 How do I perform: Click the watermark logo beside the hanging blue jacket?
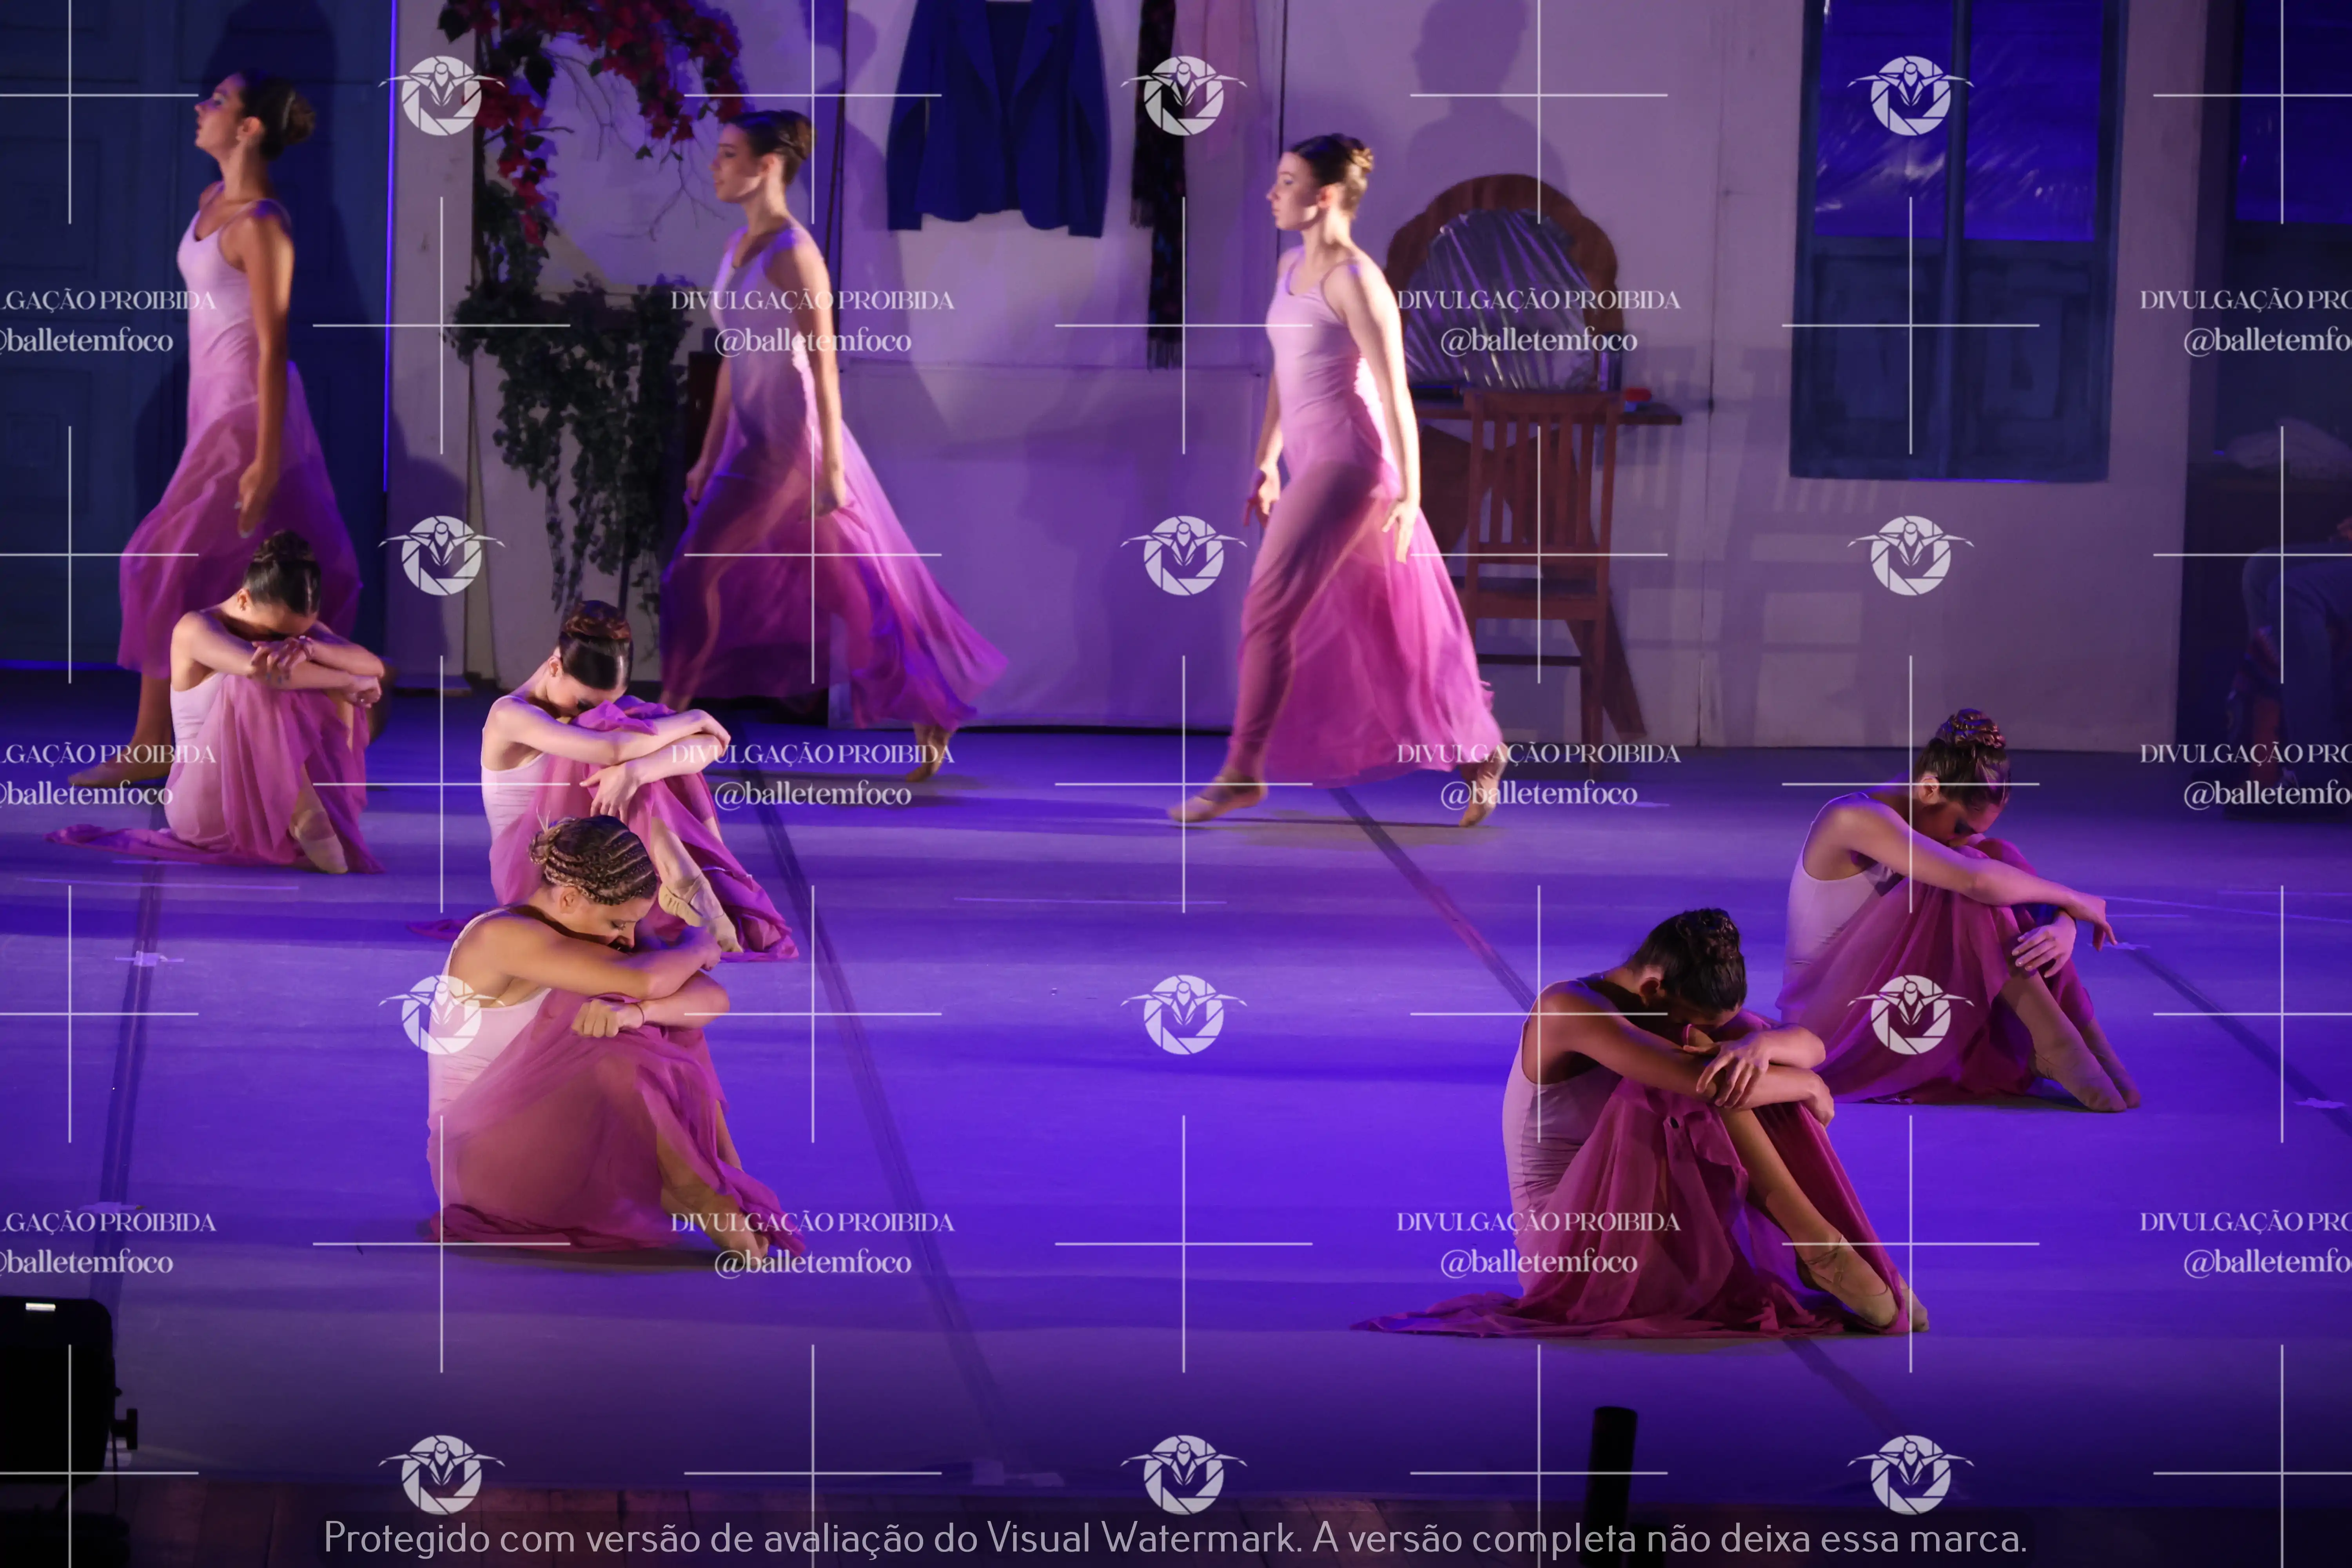tap(1183, 95)
